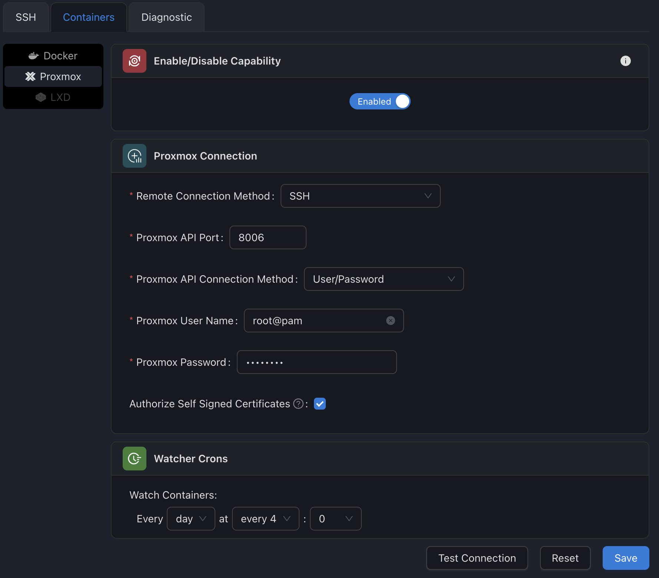Click the Test Connection button
659x578 pixels.
click(477, 558)
